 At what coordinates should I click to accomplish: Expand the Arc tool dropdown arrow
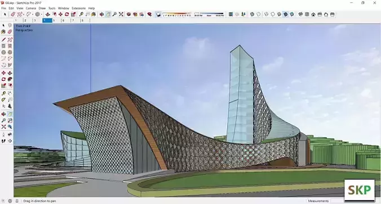click(x=33, y=15)
